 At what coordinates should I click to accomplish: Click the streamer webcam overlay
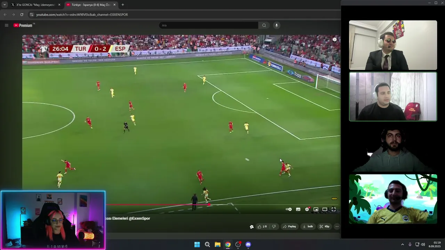pyautogui.click(x=53, y=220)
